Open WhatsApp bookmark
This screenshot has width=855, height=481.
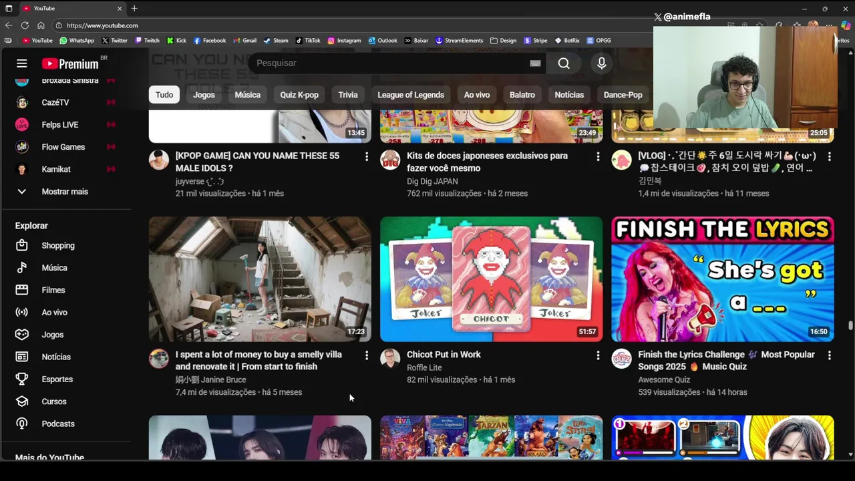tap(77, 40)
